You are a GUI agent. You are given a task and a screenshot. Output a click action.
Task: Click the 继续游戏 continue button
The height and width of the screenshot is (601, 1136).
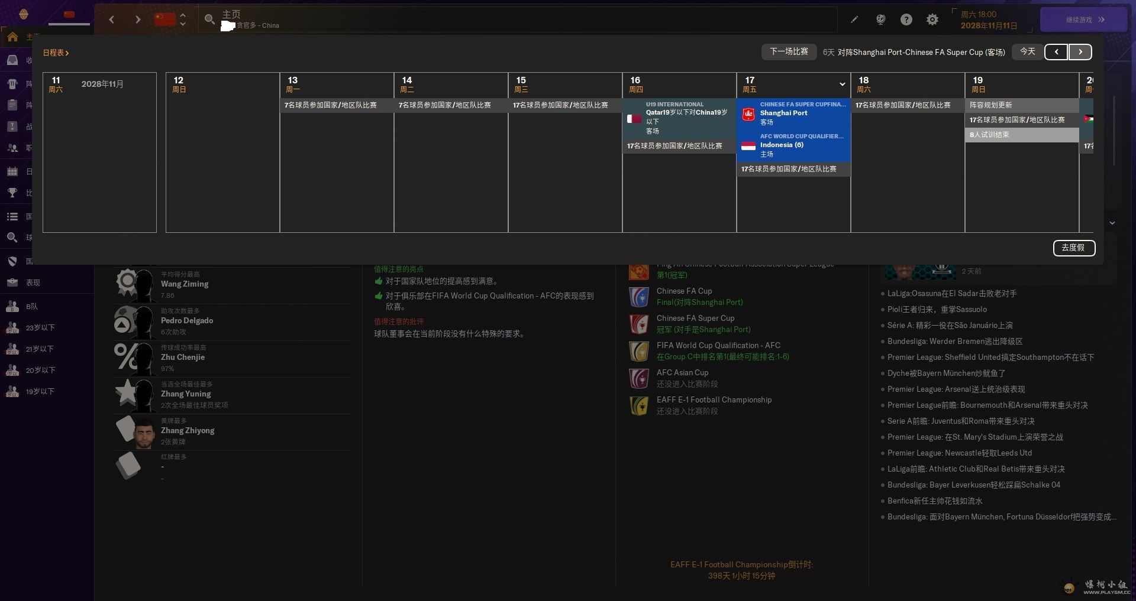pyautogui.click(x=1083, y=20)
